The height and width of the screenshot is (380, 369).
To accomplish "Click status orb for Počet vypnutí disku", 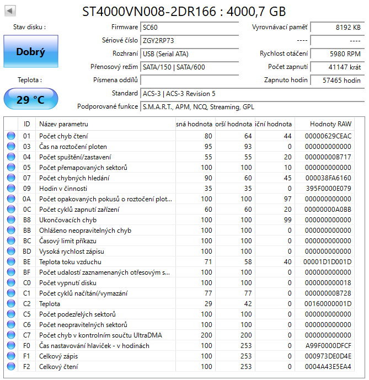I will (x=11, y=282).
